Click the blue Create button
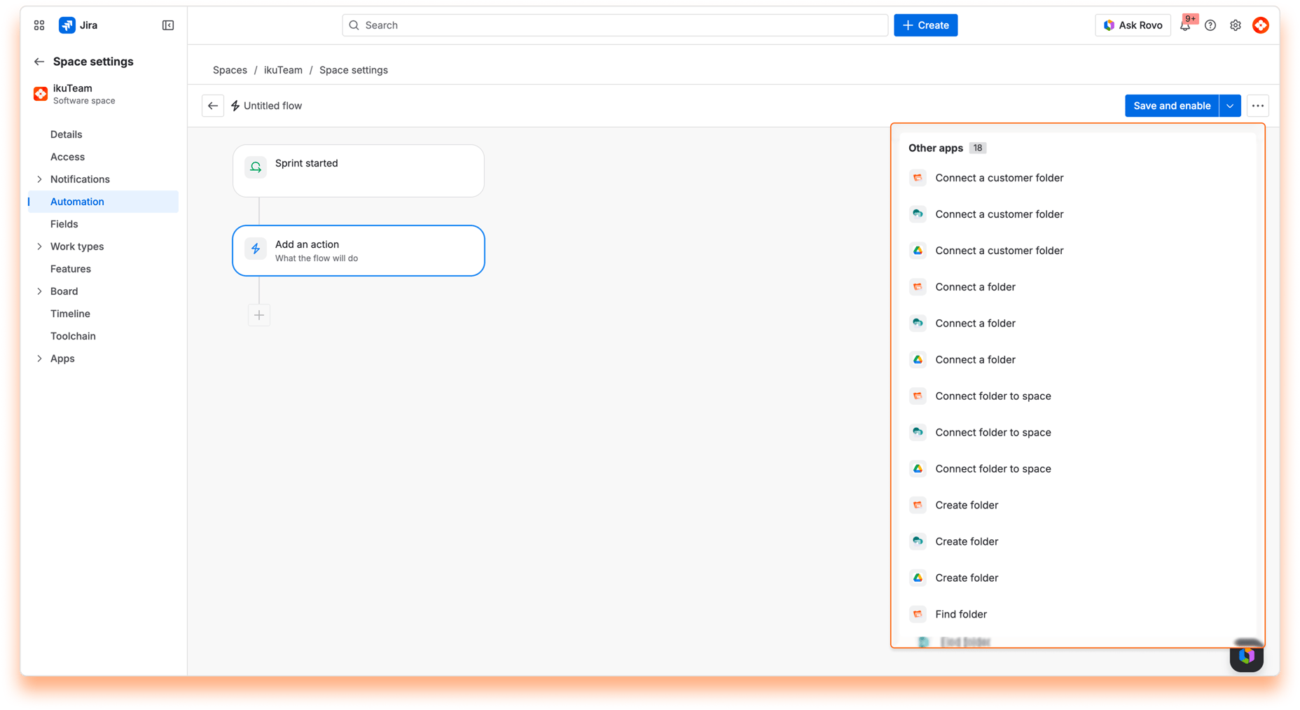 pos(925,25)
